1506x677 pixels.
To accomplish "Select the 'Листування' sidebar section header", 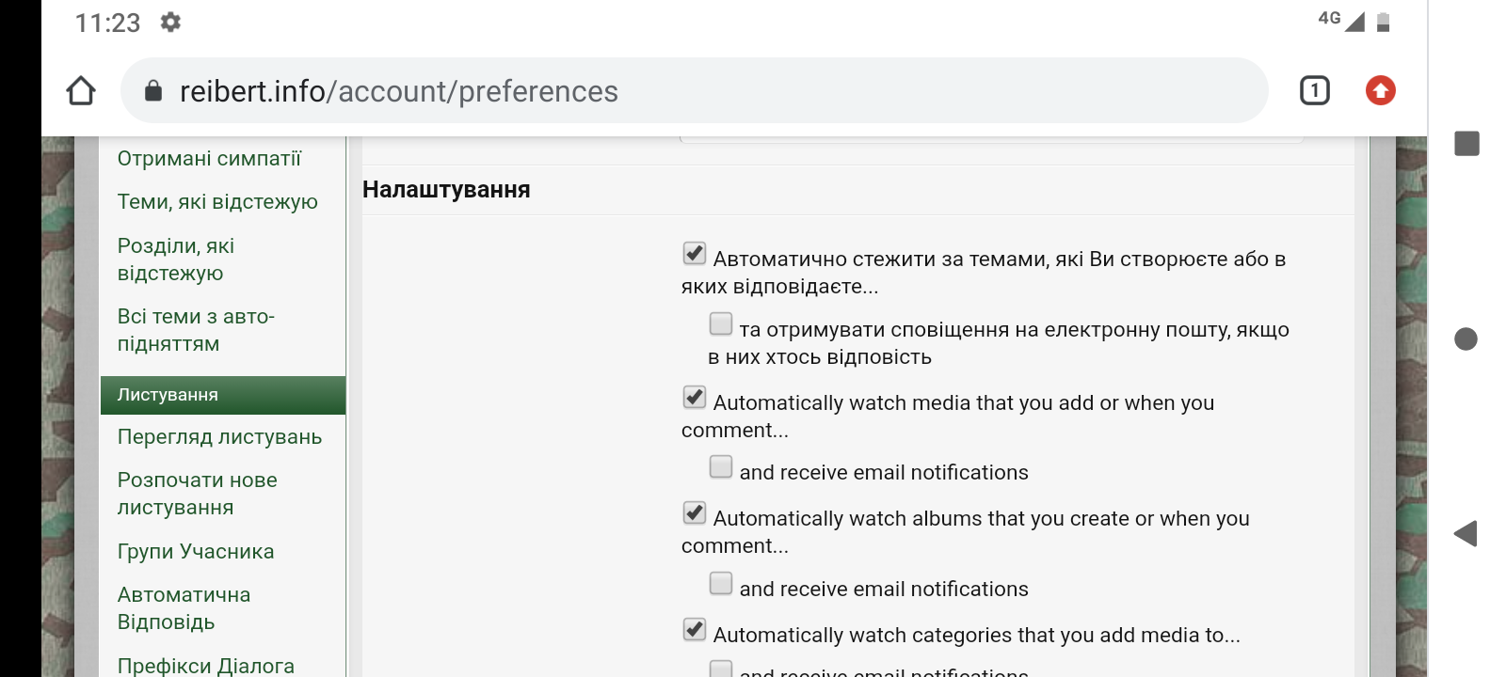I will pyautogui.click(x=223, y=395).
